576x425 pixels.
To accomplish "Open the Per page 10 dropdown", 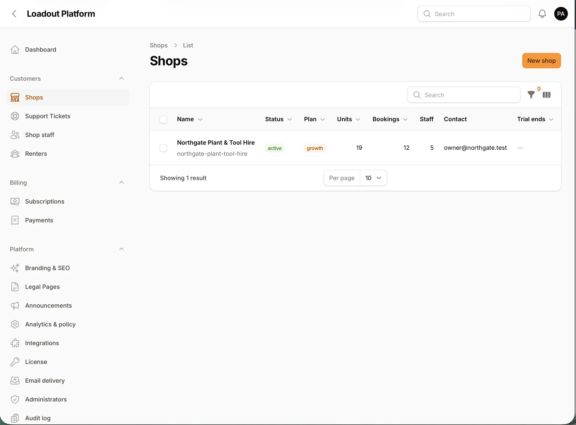I will (373, 178).
